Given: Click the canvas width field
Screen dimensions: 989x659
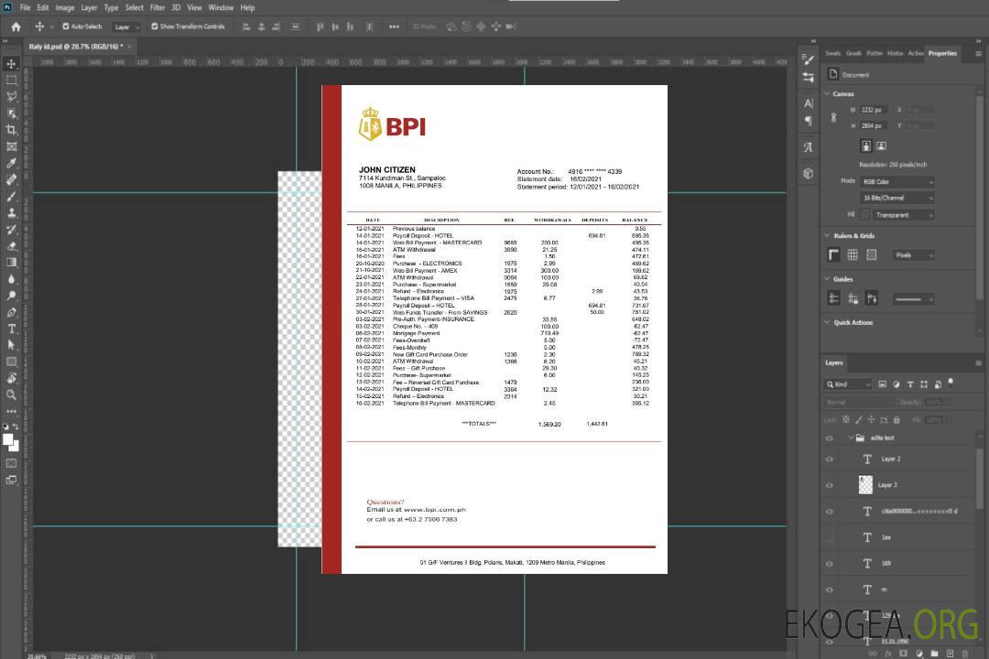Looking at the screenshot, I should pos(874,110).
